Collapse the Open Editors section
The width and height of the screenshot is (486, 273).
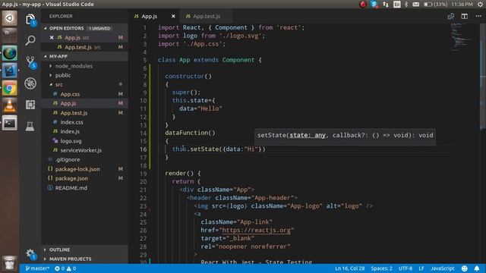tap(84, 28)
